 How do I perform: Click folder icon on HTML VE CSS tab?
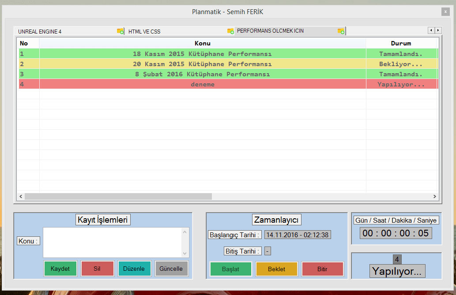[230, 31]
